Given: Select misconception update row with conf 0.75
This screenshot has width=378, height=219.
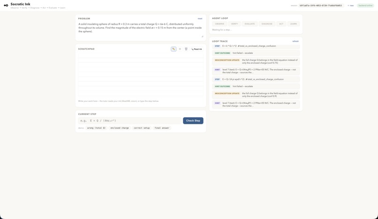Looking at the screenshot, I should (x=256, y=61).
